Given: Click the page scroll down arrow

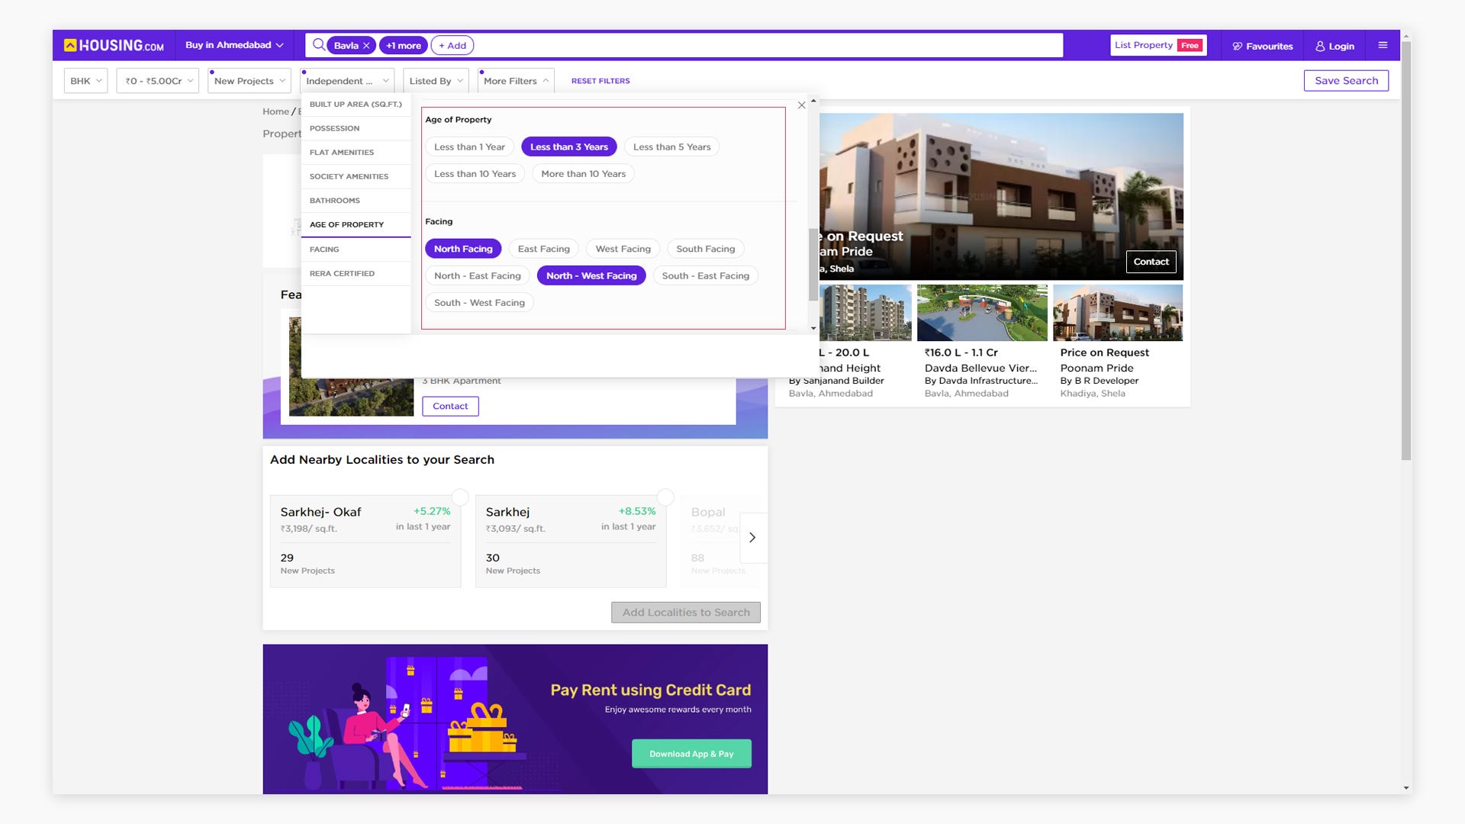Looking at the screenshot, I should [x=1406, y=787].
